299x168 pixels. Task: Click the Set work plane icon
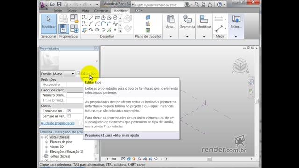(x=148, y=18)
